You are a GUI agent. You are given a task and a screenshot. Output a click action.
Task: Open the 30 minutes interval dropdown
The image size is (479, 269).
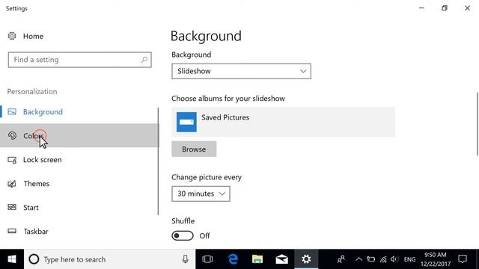tap(201, 194)
